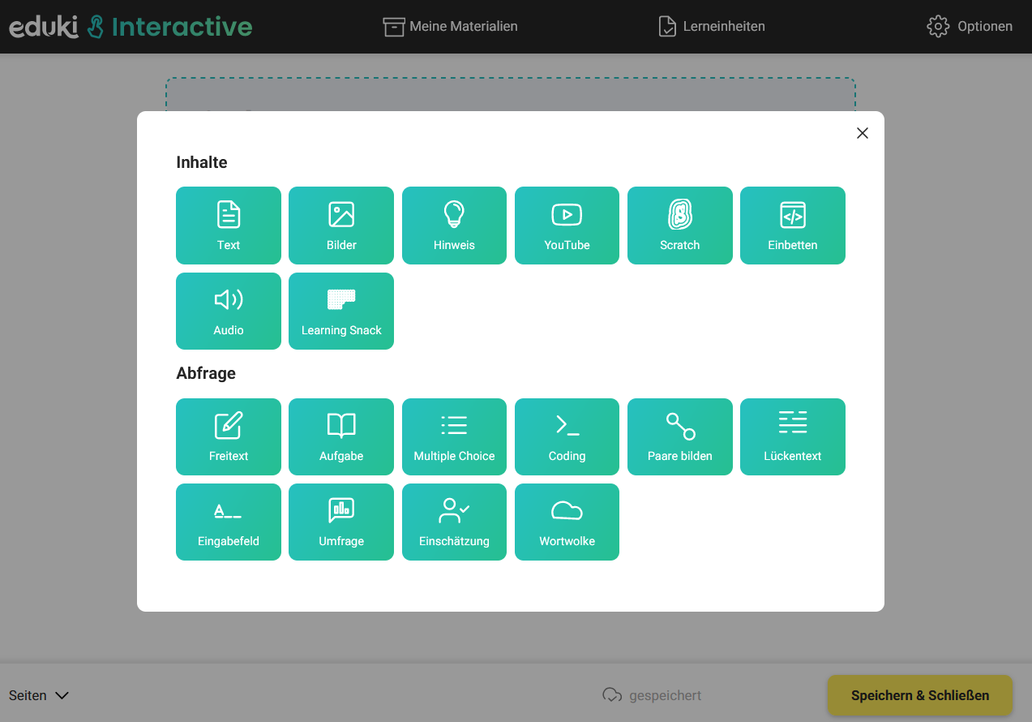Insert a Text content block
Screen dimensions: 1032x722
coord(228,226)
